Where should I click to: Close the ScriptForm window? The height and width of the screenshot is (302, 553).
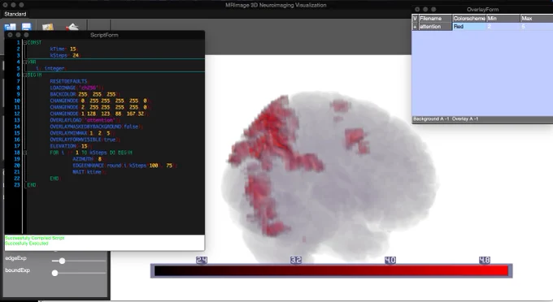tap(10, 35)
